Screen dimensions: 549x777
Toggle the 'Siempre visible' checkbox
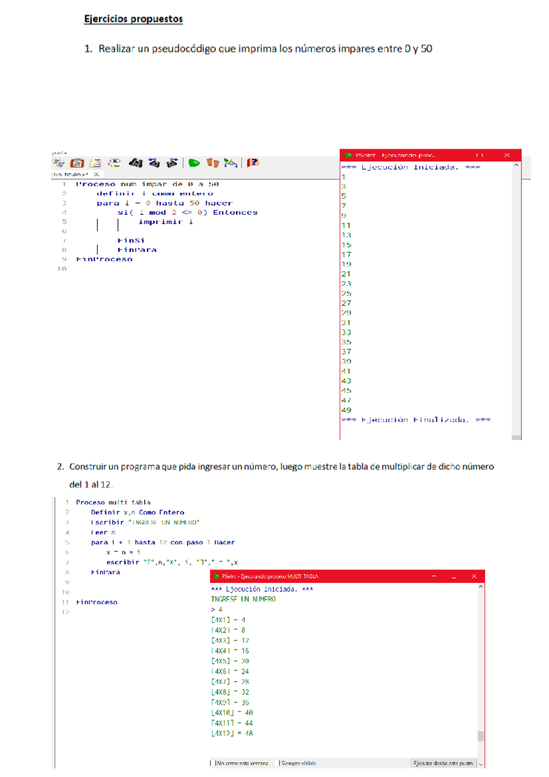pos(280,763)
